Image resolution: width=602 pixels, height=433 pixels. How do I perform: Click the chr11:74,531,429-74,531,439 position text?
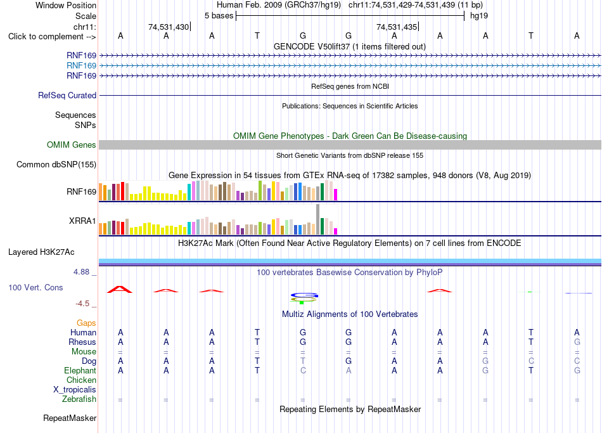click(402, 5)
